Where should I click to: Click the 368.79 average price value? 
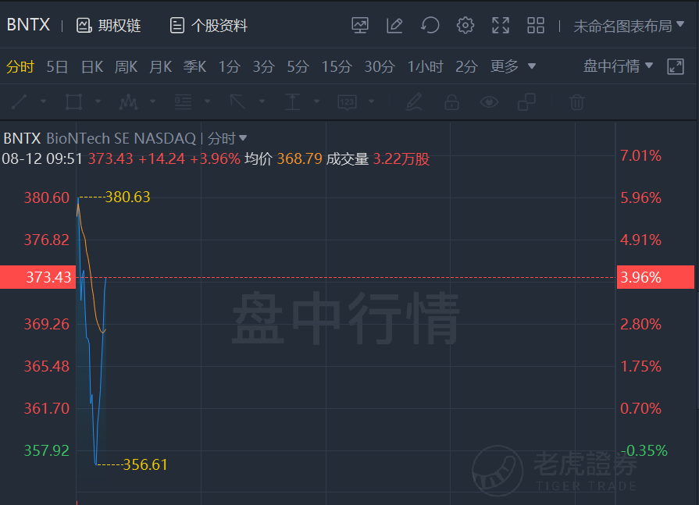300,159
